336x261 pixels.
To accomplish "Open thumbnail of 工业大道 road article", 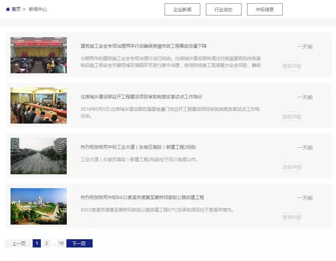I will click(39, 156).
